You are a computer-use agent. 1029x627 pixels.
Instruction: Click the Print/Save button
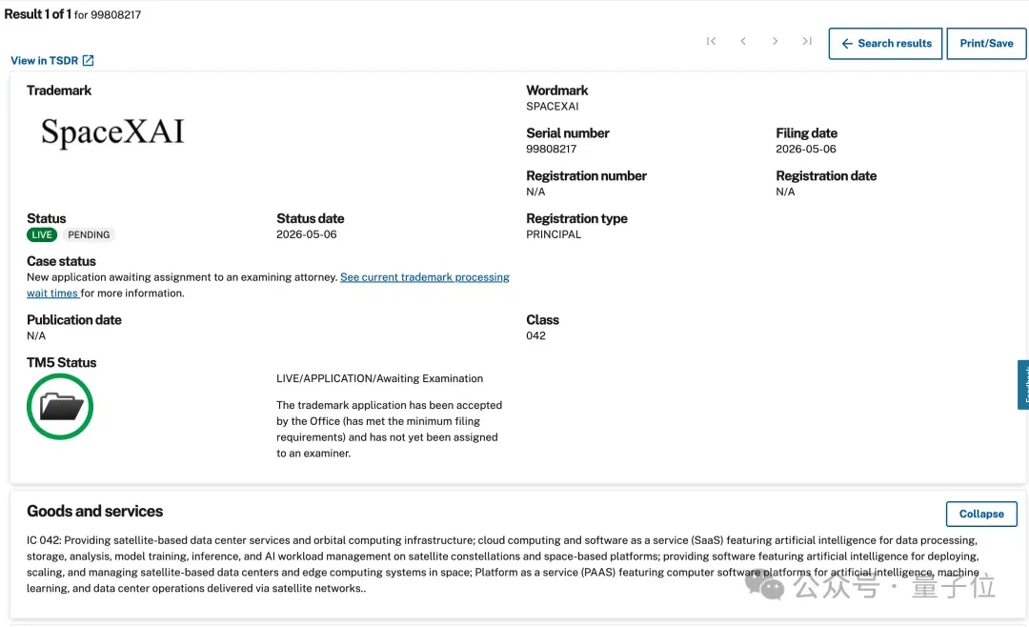tap(986, 43)
